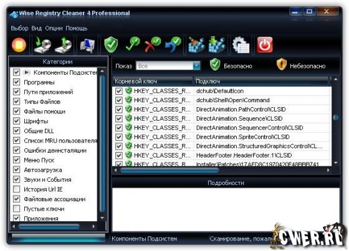
Task: Click the Безопасно label
Action: point(238,66)
